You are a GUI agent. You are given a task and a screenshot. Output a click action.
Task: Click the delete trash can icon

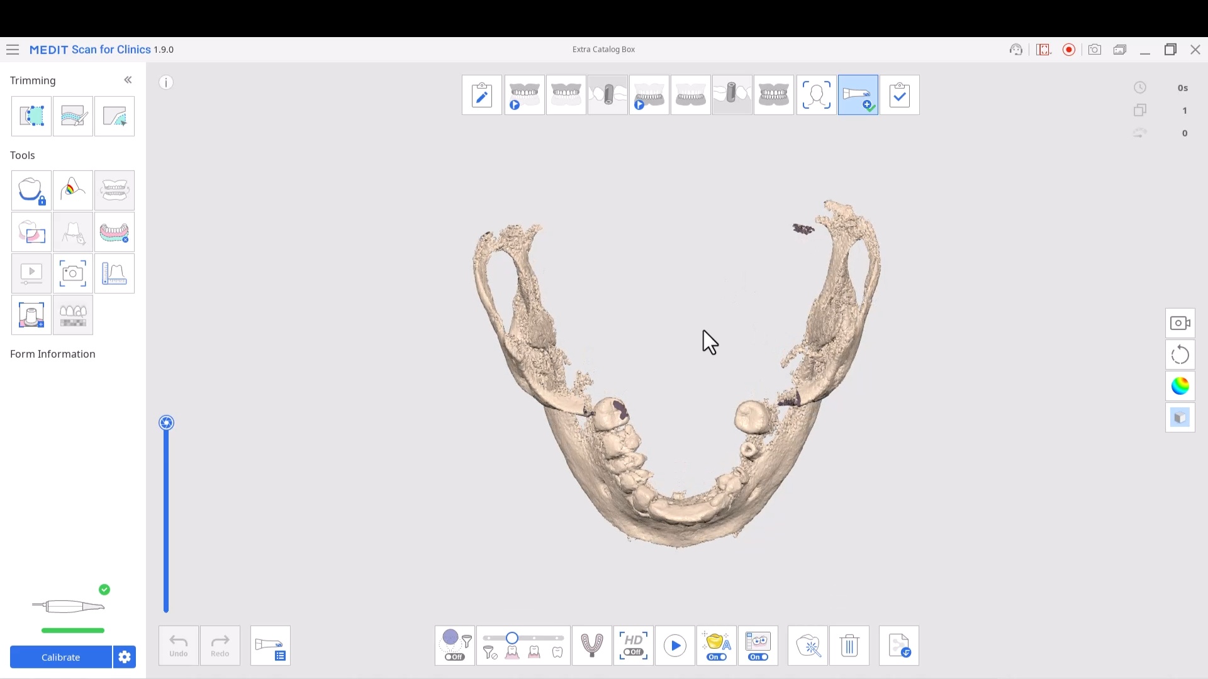(849, 646)
